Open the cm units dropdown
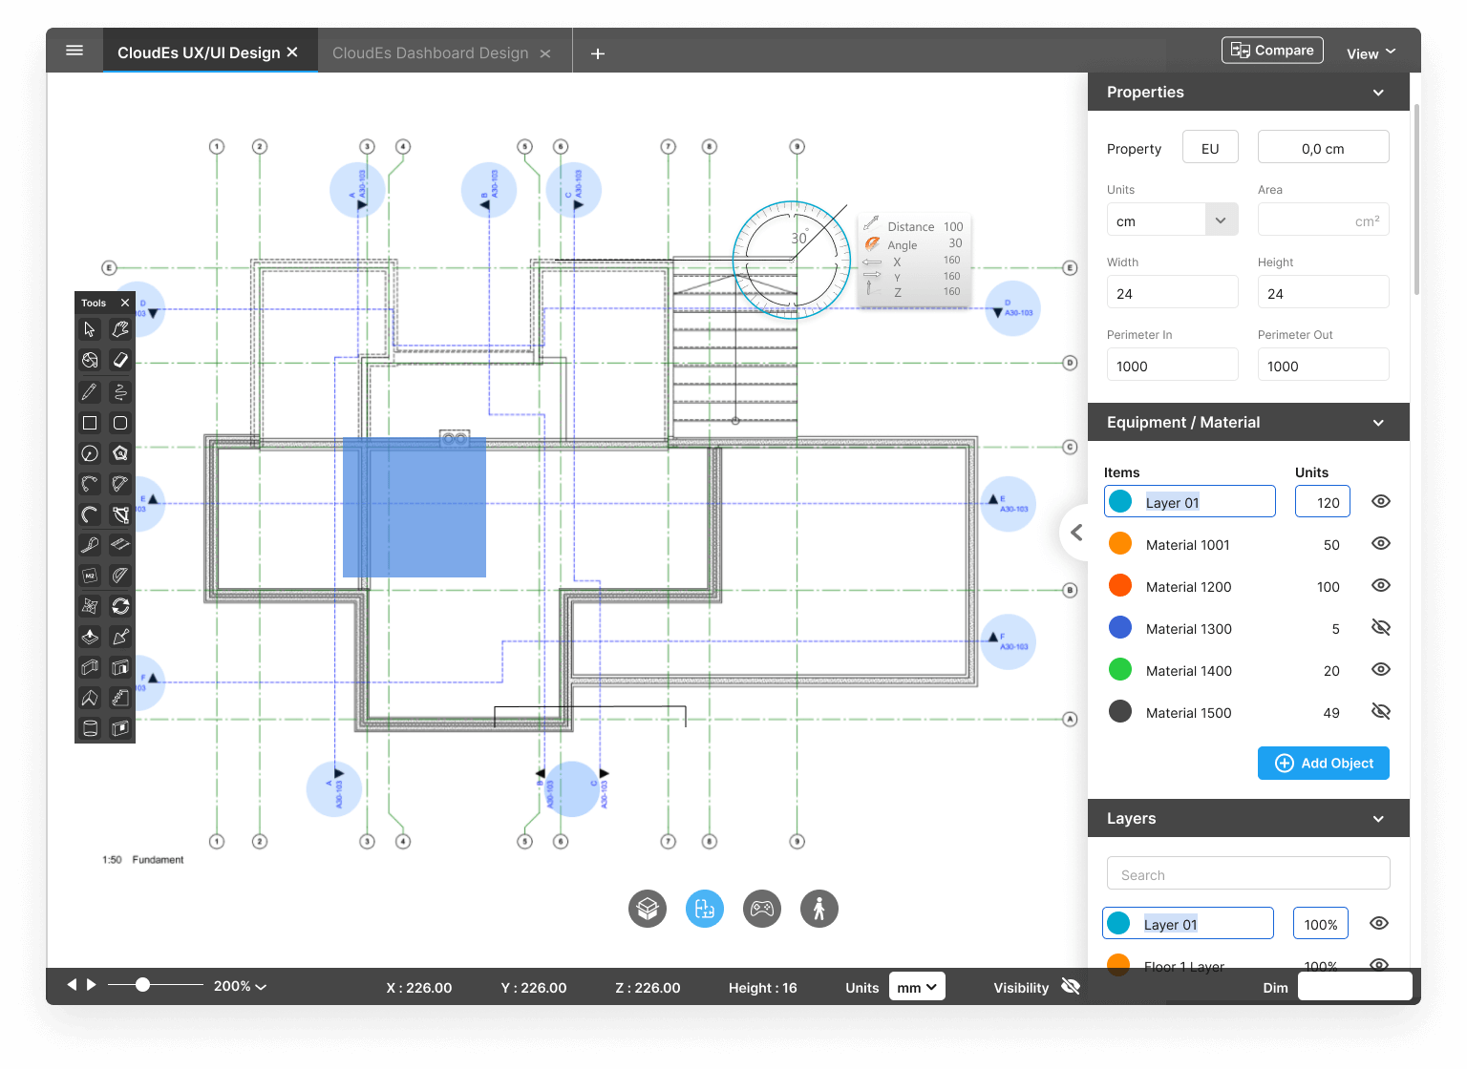 point(1221,220)
